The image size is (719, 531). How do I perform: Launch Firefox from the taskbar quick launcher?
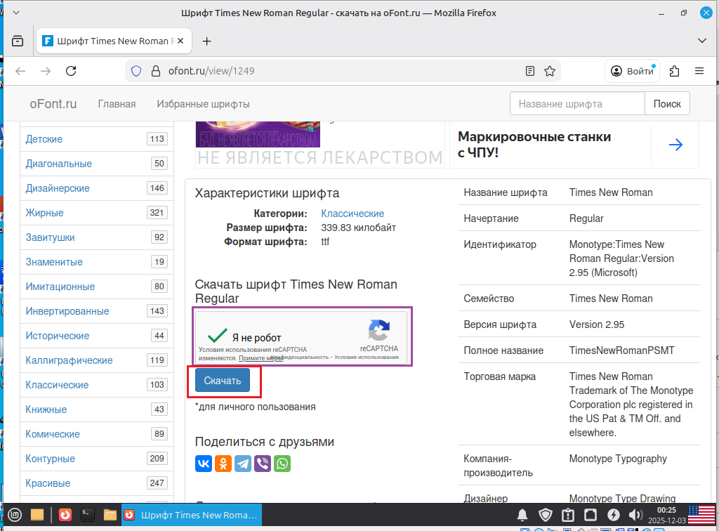click(65, 515)
